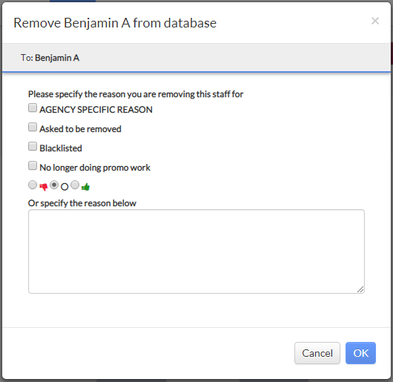Click the resize handle on the reason text area
The height and width of the screenshot is (382, 393).
click(x=360, y=289)
